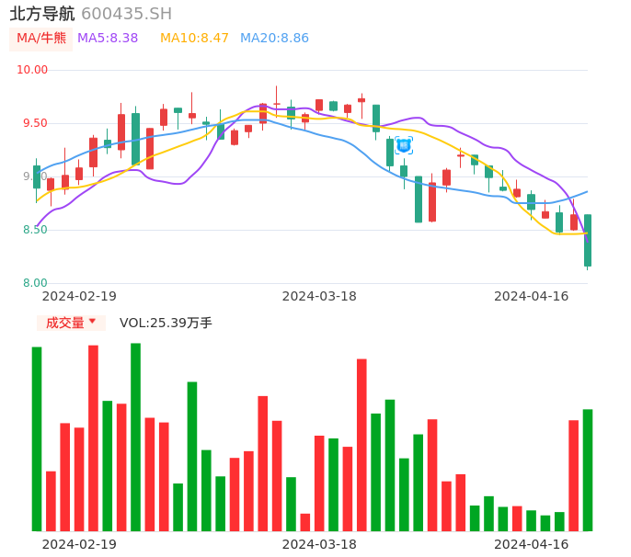Open the 成交量 dropdown arrow
The width and height of the screenshot is (631, 557).
coord(92,322)
